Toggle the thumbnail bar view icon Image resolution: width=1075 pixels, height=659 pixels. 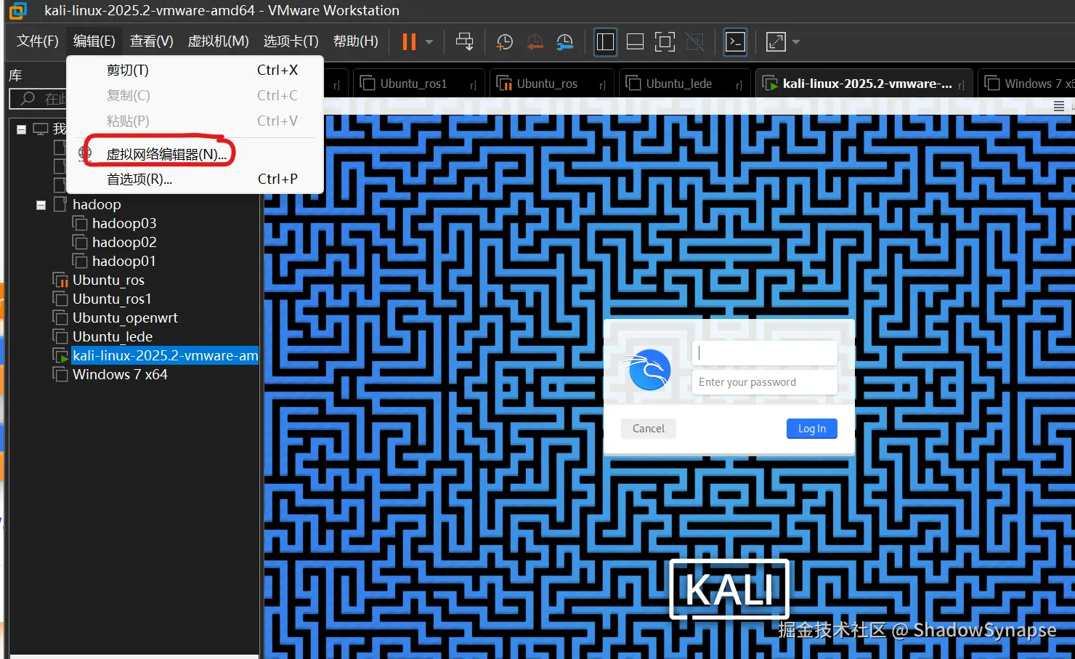point(635,42)
